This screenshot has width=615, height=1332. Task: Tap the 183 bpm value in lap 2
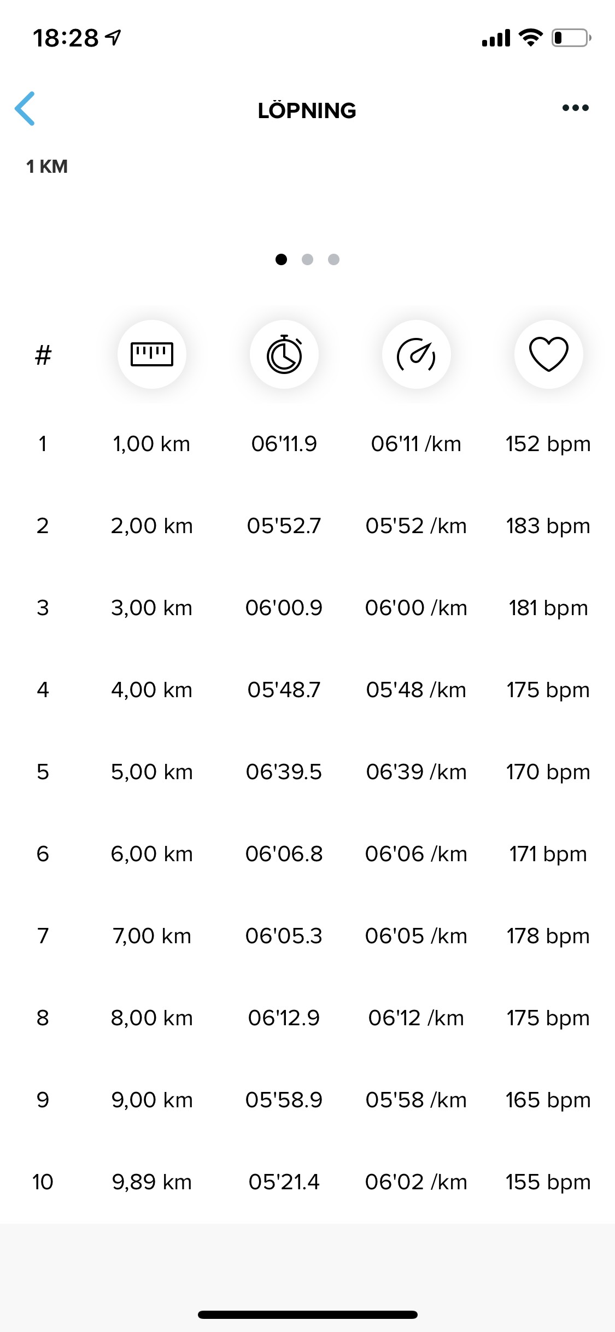click(548, 526)
